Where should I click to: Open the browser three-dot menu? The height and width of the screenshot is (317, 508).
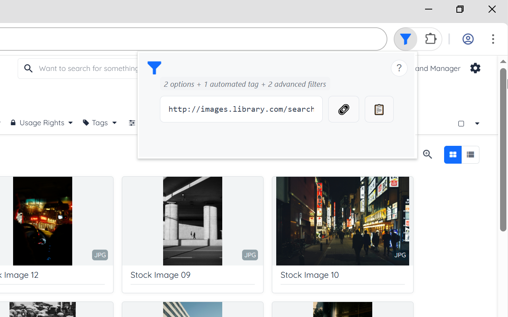click(493, 39)
